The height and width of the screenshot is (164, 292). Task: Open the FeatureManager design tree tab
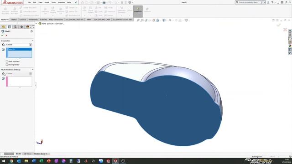point(3,27)
